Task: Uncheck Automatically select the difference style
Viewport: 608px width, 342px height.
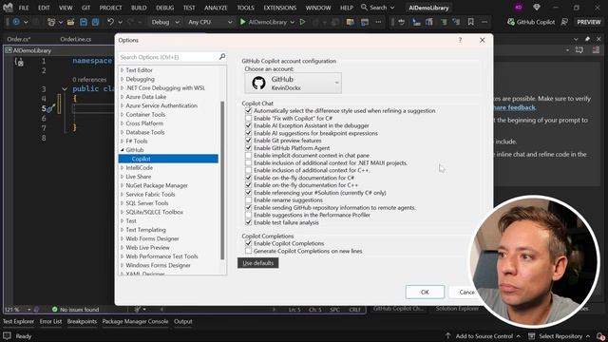Action: (x=249, y=110)
